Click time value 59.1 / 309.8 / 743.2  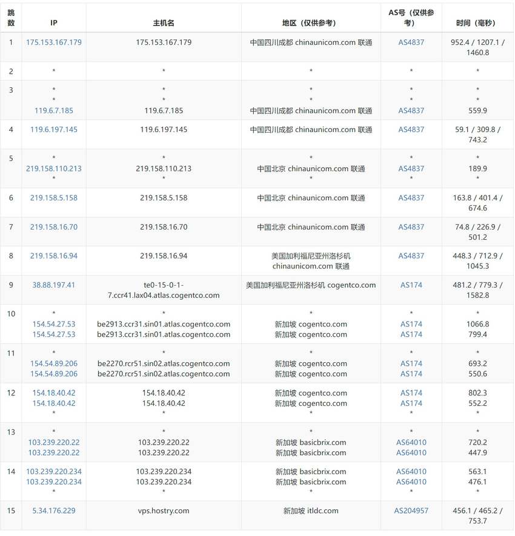click(x=477, y=134)
